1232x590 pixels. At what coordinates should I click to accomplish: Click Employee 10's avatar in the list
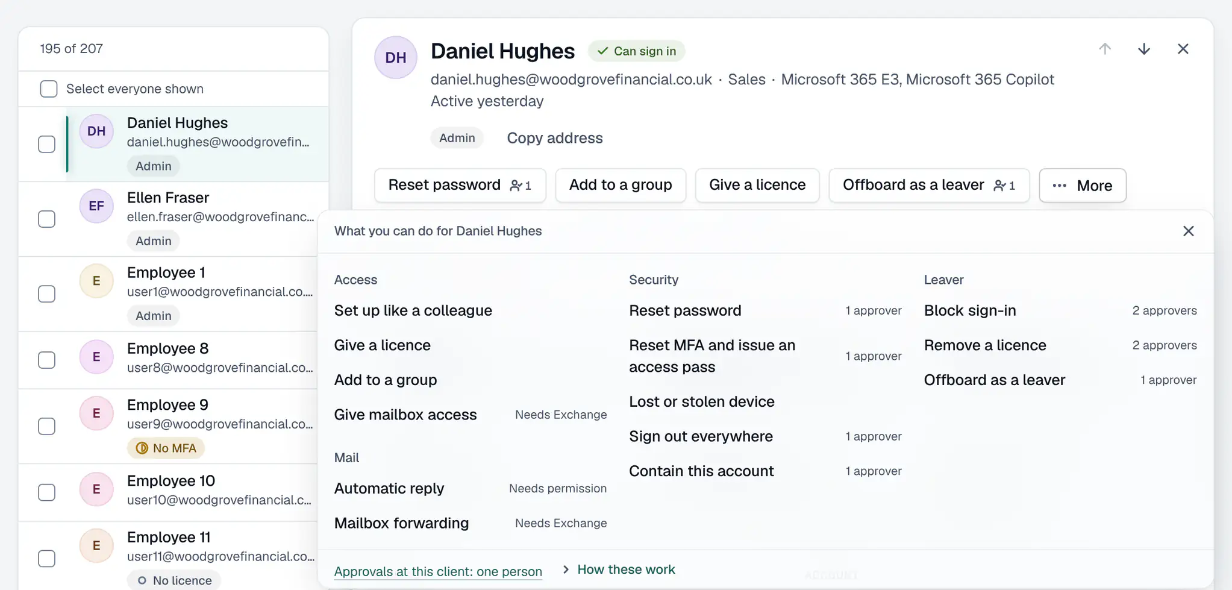pos(96,489)
